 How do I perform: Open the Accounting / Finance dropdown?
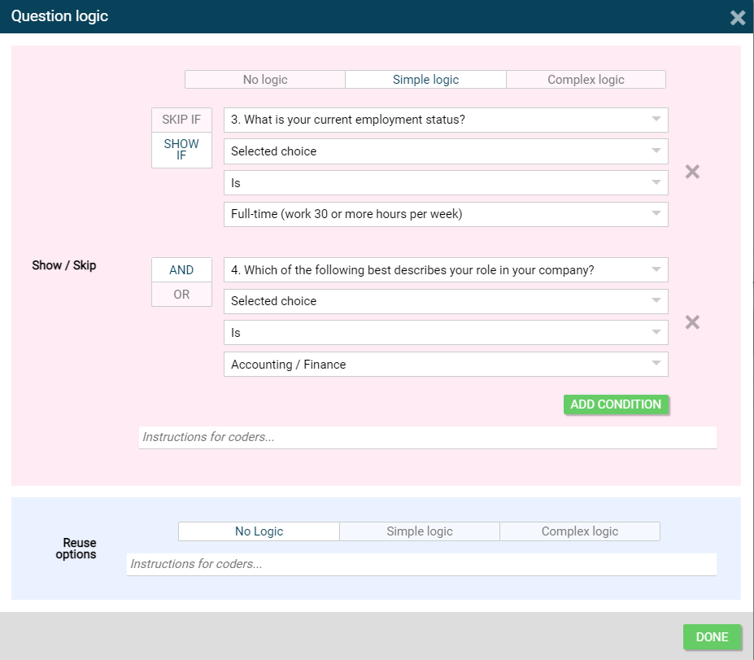pyautogui.click(x=446, y=365)
